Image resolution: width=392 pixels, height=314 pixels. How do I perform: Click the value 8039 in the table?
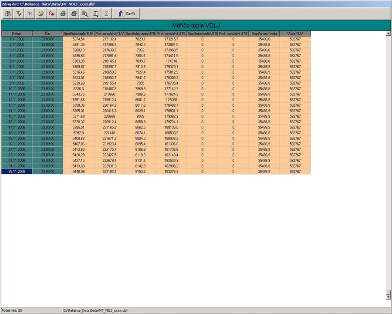141,116
